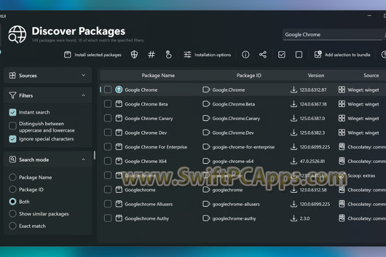Click the share package icon
This screenshot has width=386, height=257.
click(x=263, y=55)
